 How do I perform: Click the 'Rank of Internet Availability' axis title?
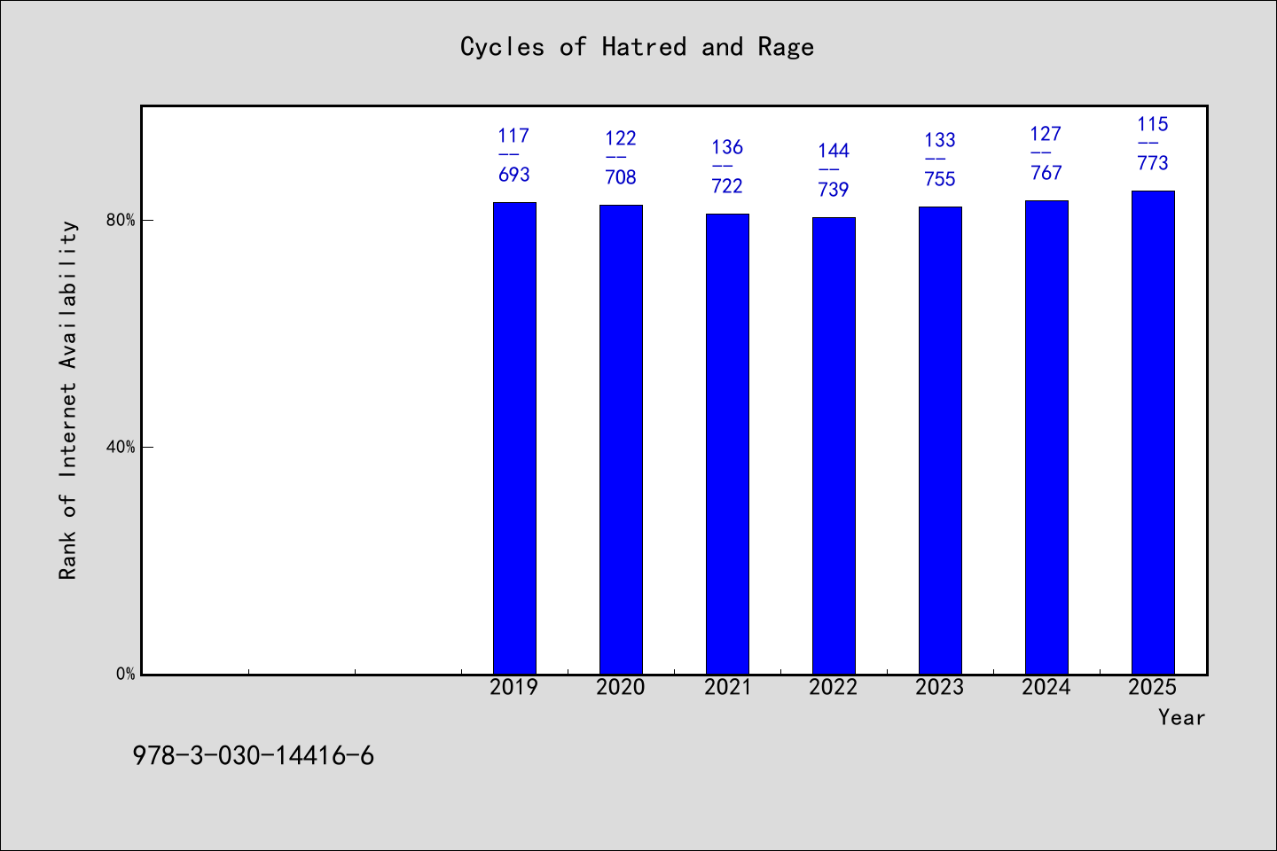pyautogui.click(x=68, y=400)
